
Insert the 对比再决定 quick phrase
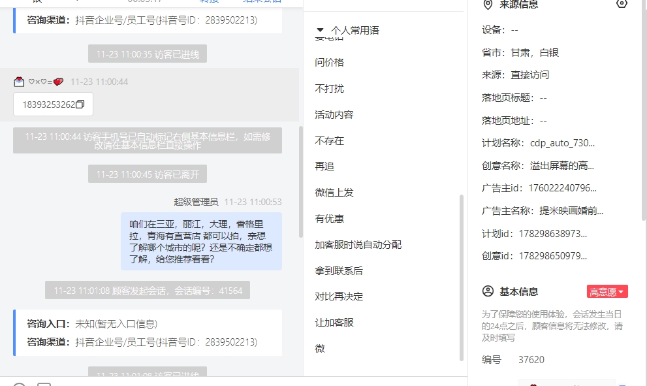click(339, 297)
